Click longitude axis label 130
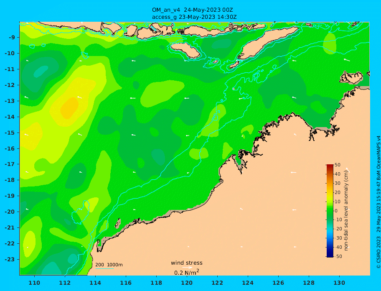 [339, 283]
